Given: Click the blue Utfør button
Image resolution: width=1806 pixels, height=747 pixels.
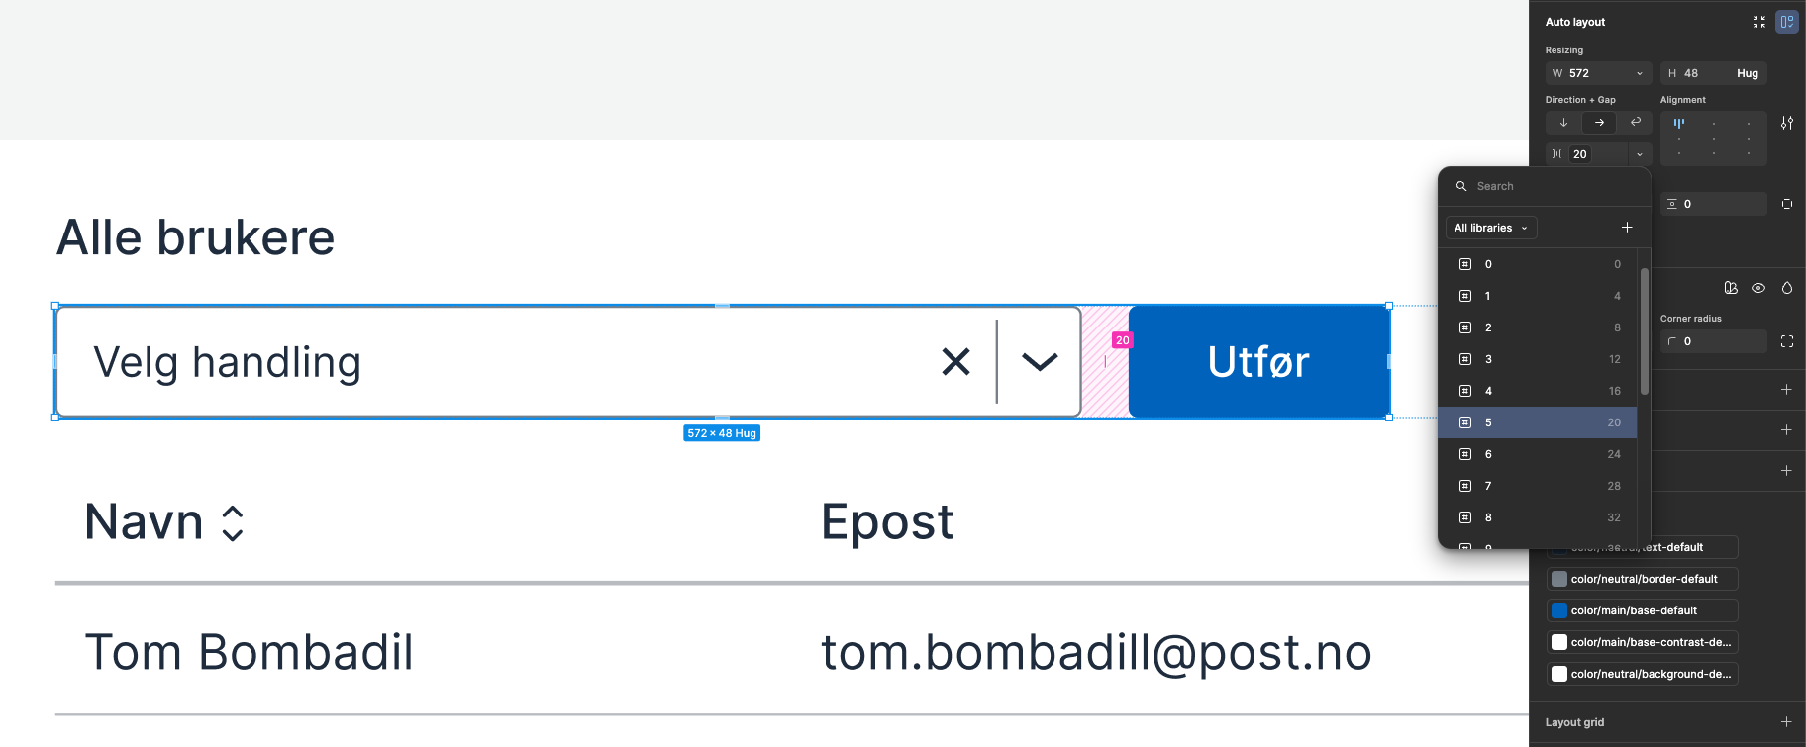Looking at the screenshot, I should (x=1258, y=361).
